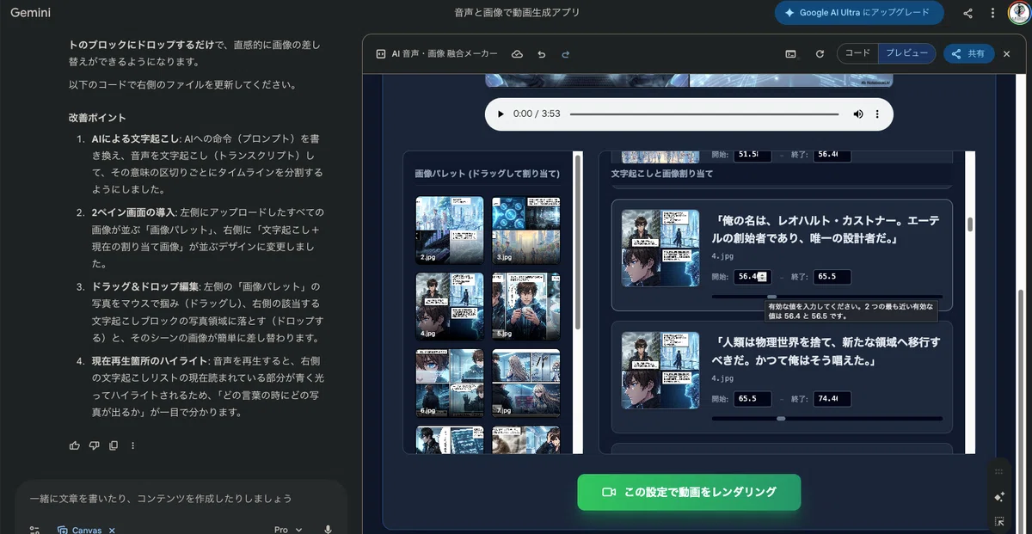
Task: Click the 文字起こしと画像割り当て heading
Action: click(x=662, y=174)
